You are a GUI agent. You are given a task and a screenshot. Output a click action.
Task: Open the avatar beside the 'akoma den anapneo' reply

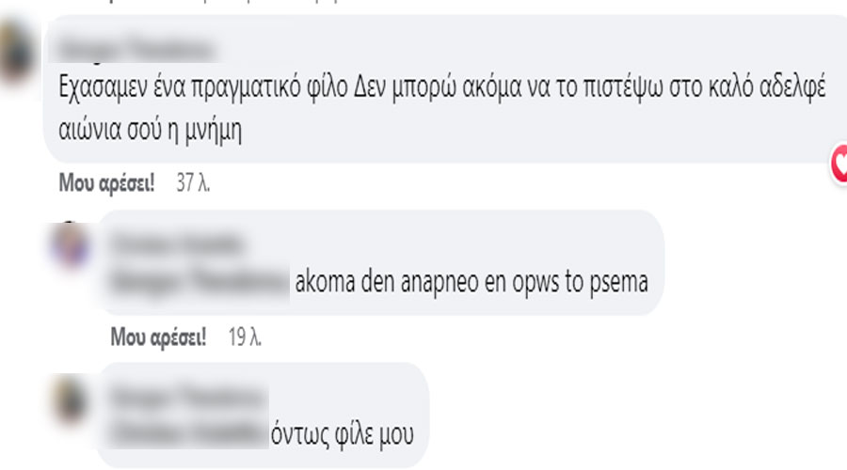(71, 245)
